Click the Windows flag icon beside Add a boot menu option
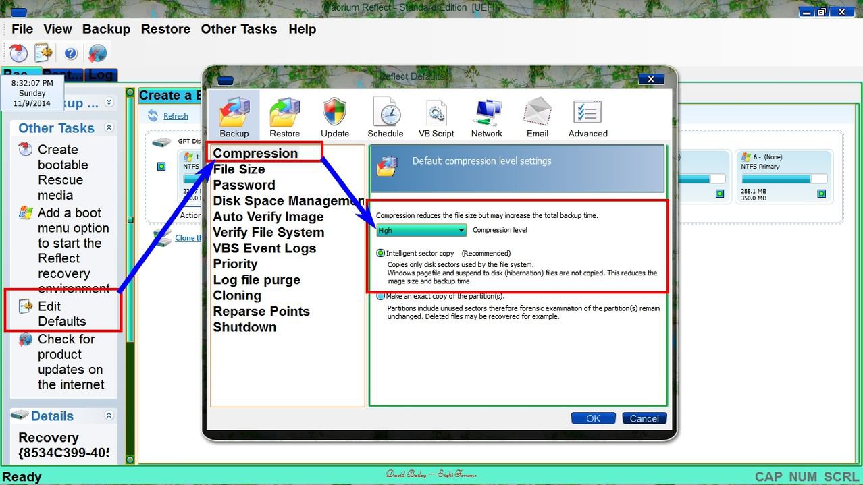 click(x=25, y=212)
